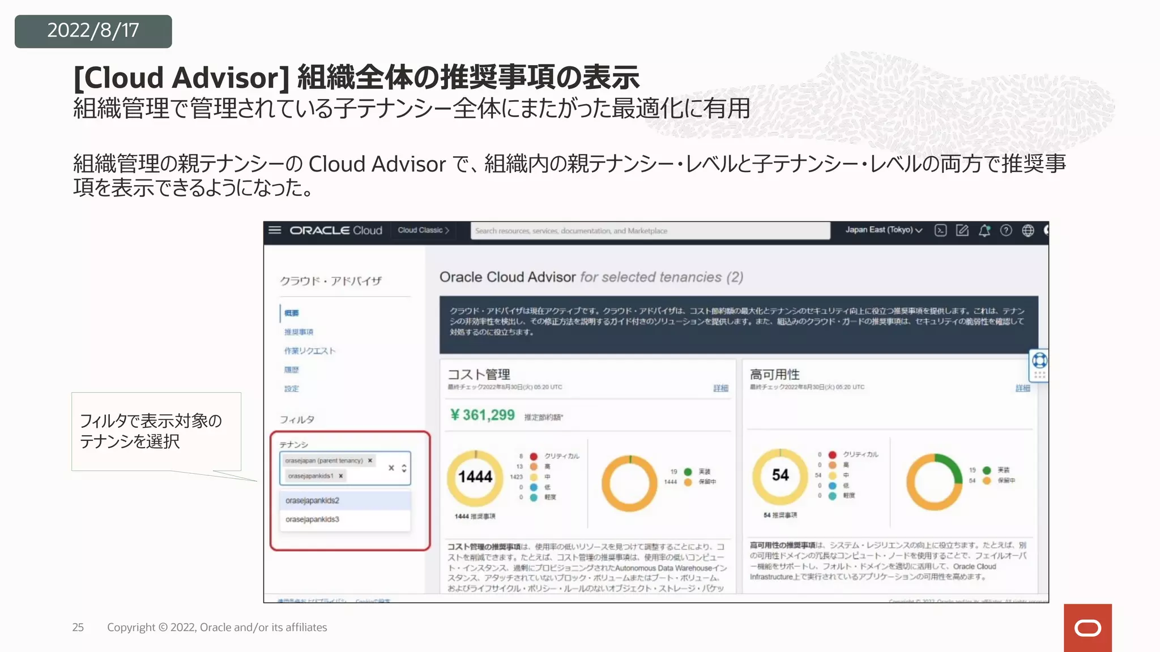Click the search resources field
1160x652 pixels.
(x=650, y=231)
